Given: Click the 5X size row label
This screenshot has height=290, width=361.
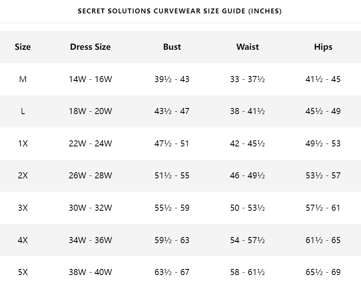Looking at the screenshot, I should (x=23, y=272).
